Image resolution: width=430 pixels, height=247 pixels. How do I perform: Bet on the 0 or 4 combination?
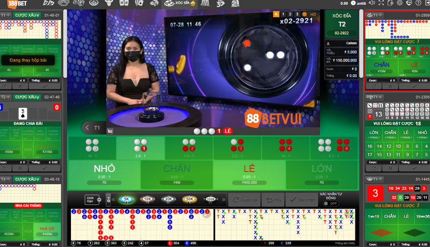point(334,148)
